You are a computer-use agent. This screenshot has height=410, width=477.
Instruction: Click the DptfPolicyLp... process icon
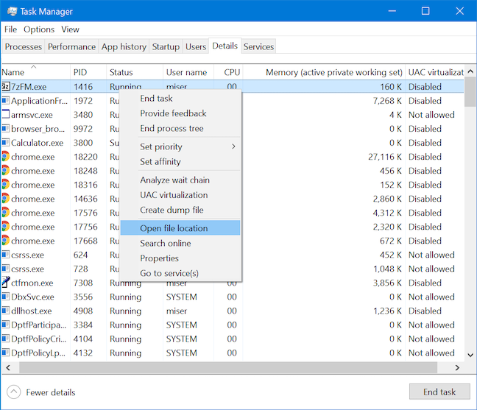pos(6,352)
